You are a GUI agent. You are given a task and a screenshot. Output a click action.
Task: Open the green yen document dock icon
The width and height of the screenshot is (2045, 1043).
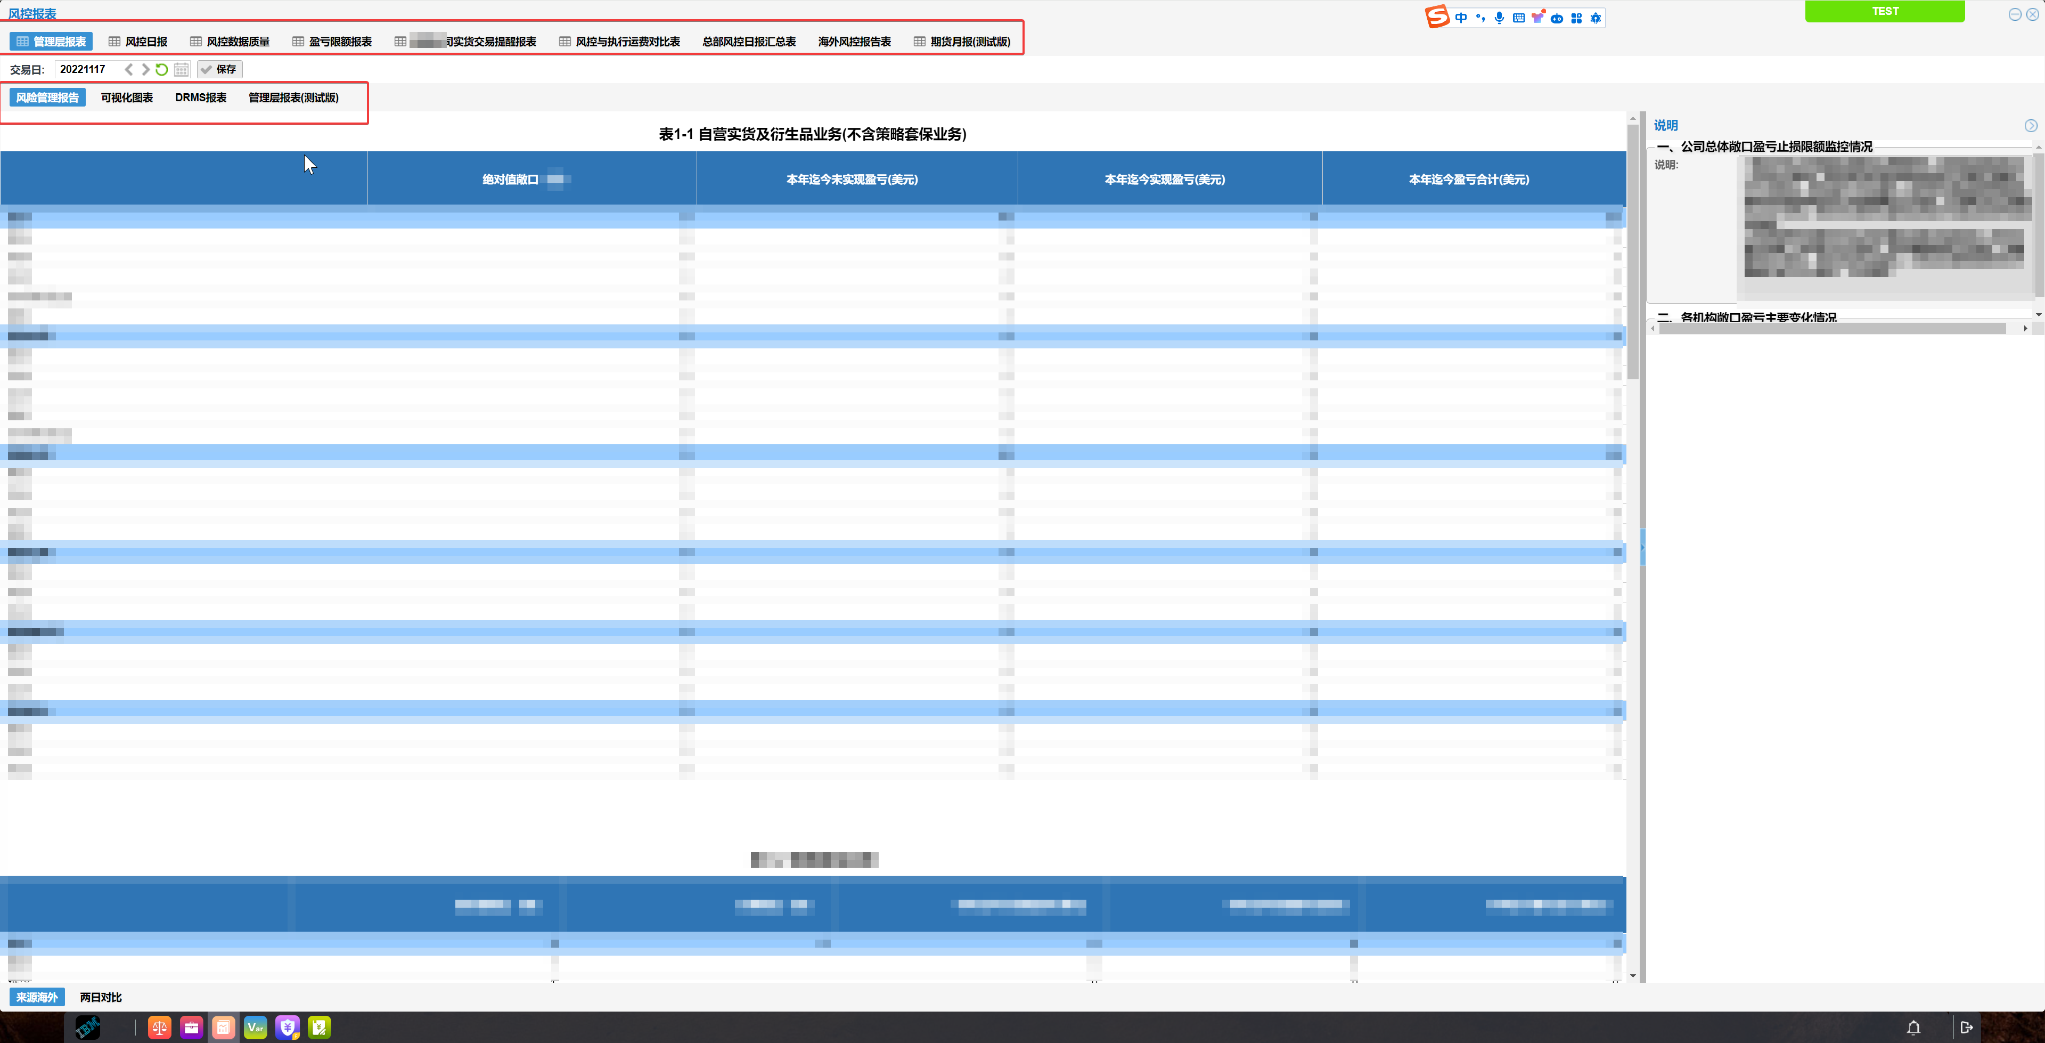[319, 1028]
